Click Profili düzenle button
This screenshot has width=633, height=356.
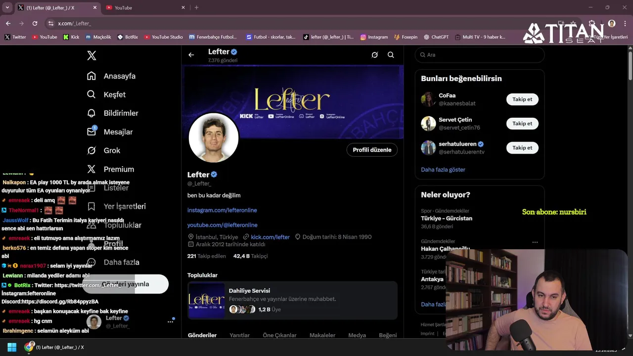(372, 150)
